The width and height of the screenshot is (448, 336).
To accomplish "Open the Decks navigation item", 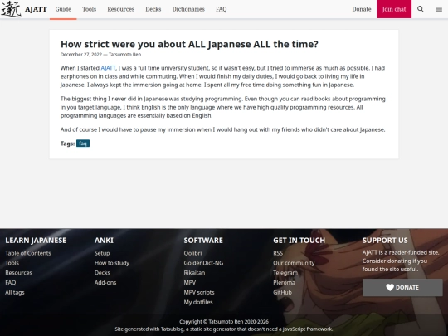I will pos(153,9).
